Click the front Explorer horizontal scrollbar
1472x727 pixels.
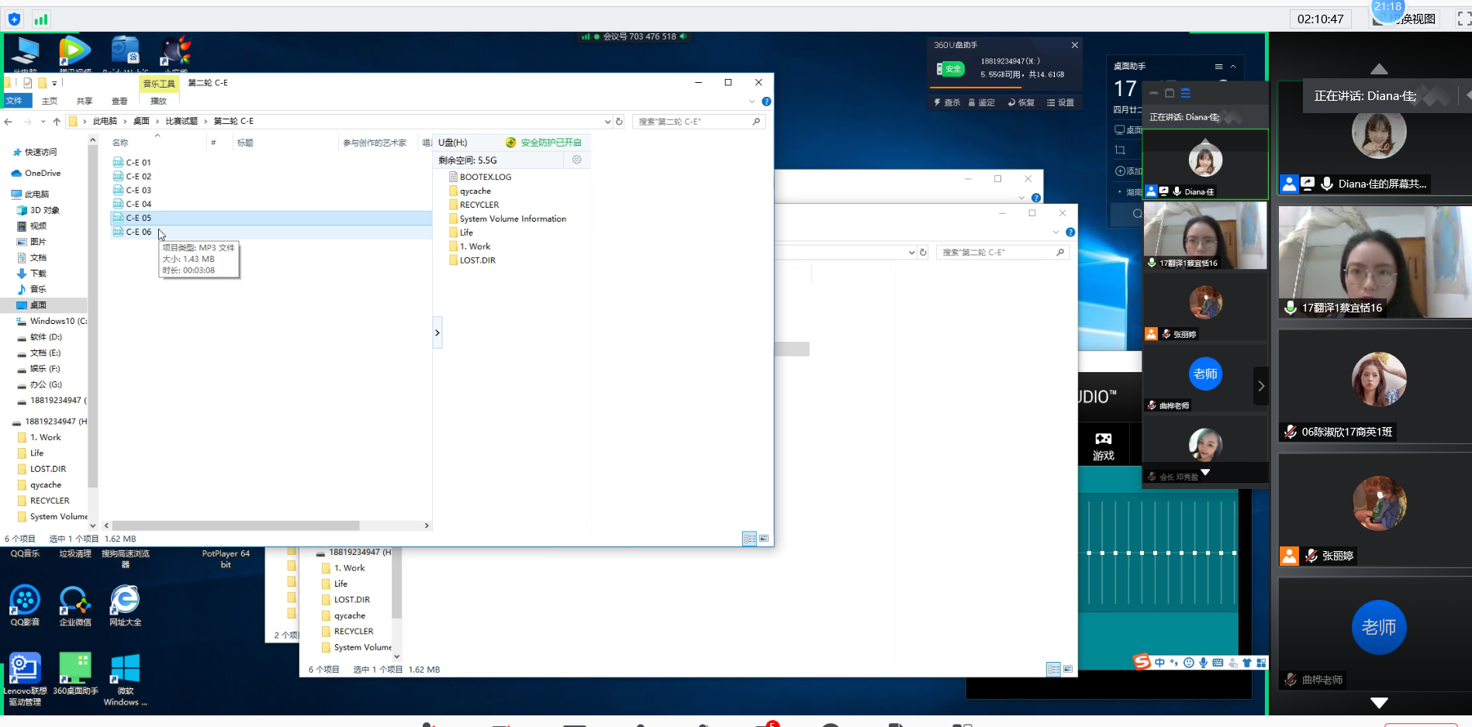pyautogui.click(x=236, y=525)
